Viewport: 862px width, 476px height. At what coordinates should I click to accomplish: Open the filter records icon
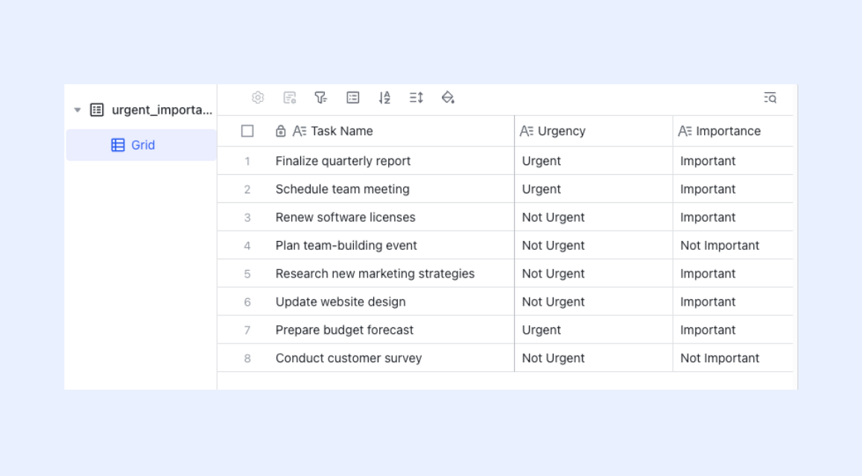pyautogui.click(x=321, y=97)
